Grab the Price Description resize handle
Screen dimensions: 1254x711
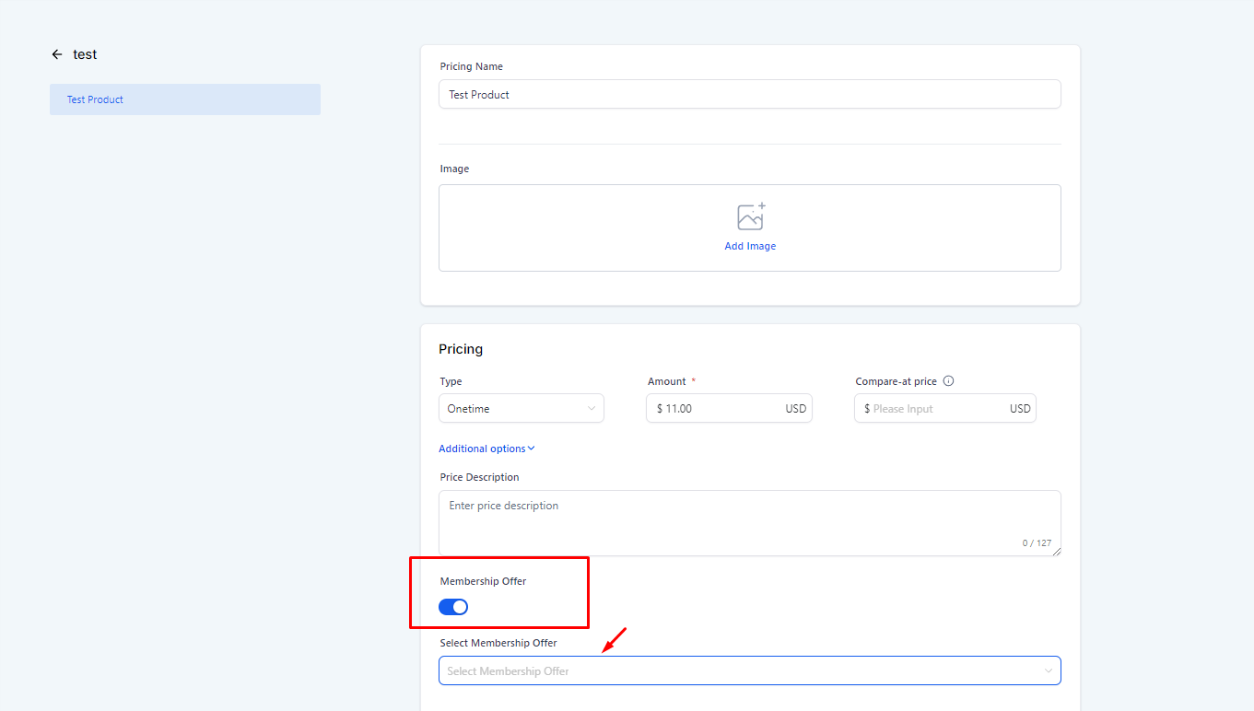[1056, 551]
